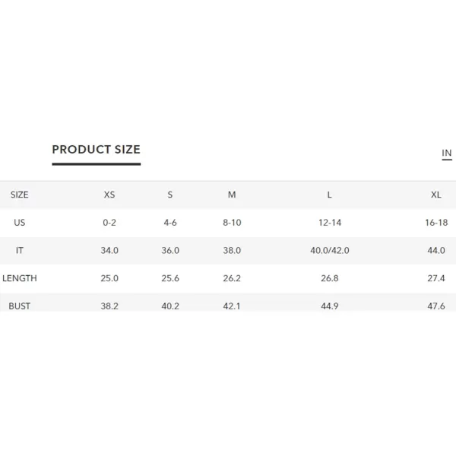Click the IT 36.0 cell
The width and height of the screenshot is (456, 456).
[x=170, y=250]
